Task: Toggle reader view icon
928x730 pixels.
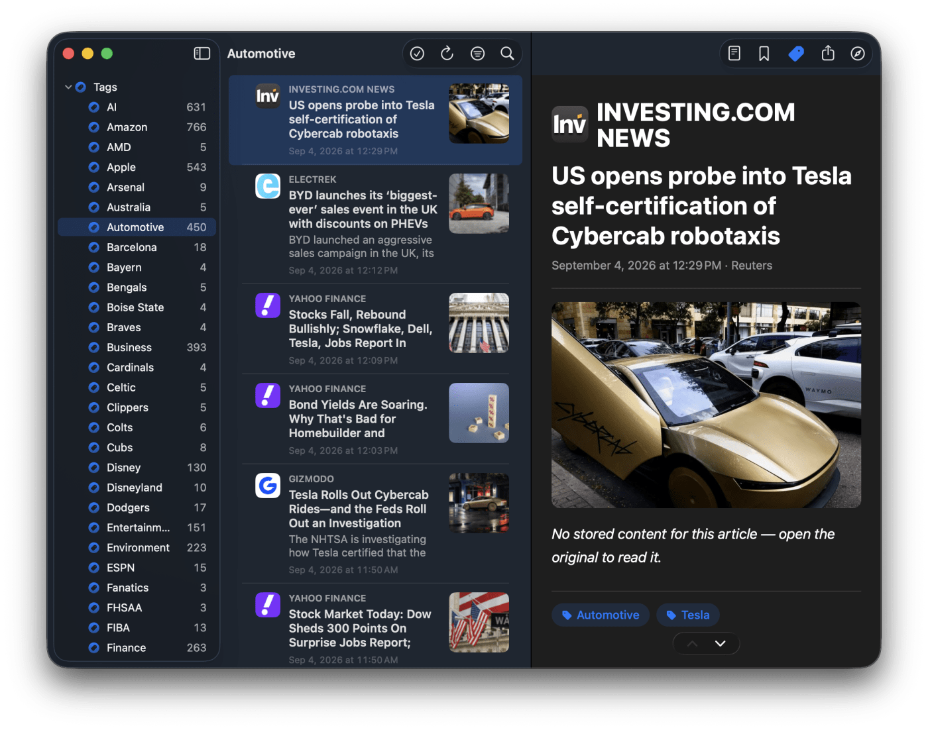Action: 734,54
